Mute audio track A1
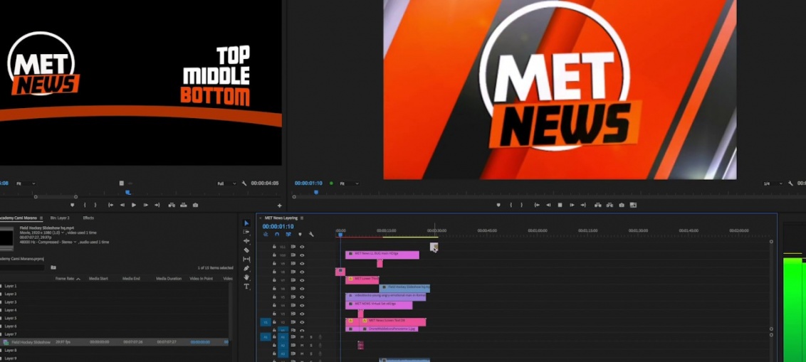Viewport: 806px width, 362px height. (x=302, y=337)
